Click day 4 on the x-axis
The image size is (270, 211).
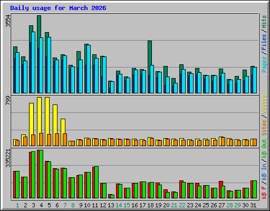click(x=41, y=205)
